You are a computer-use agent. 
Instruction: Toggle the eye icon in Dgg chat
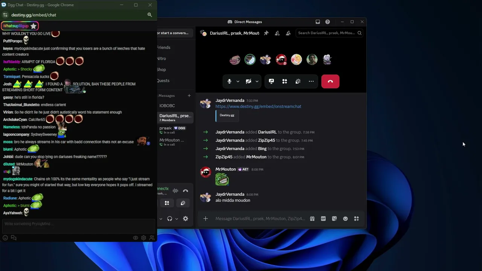click(136, 238)
